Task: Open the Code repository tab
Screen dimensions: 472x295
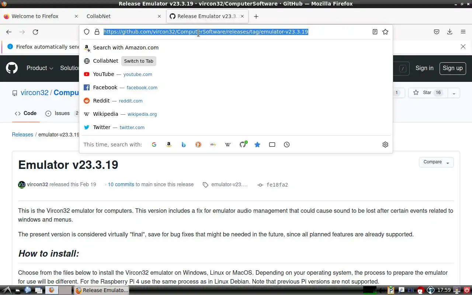Action: [x=26, y=114]
